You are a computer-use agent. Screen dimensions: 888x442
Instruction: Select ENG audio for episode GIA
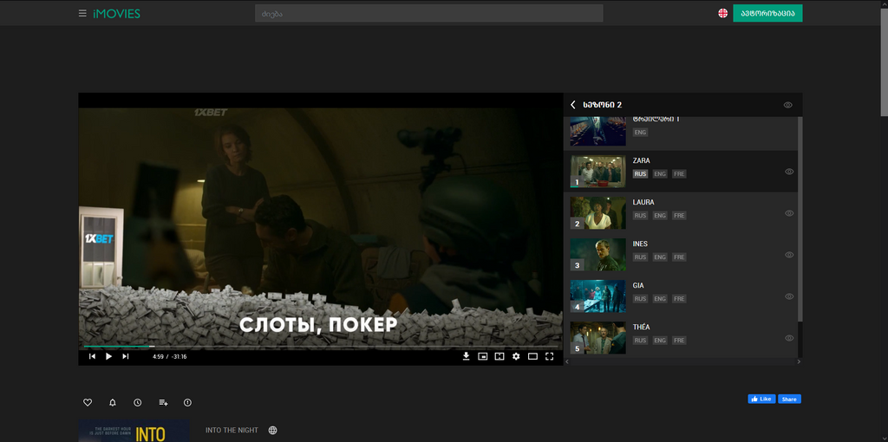[x=660, y=299]
